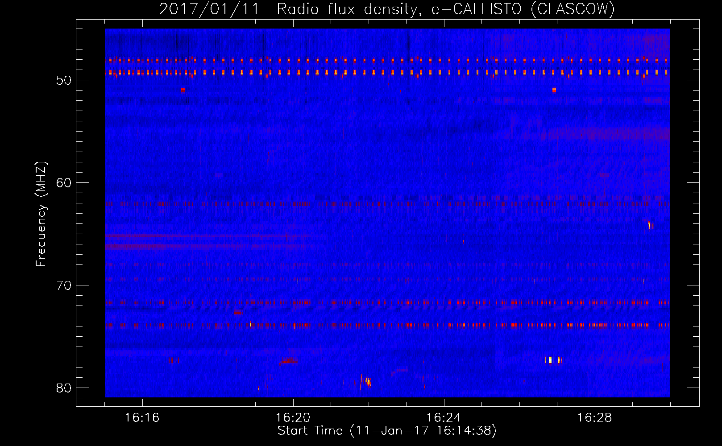The height and width of the screenshot is (446, 722).
Task: Select the 'Frequency (MHZ)' axis label
Action: tap(41, 214)
